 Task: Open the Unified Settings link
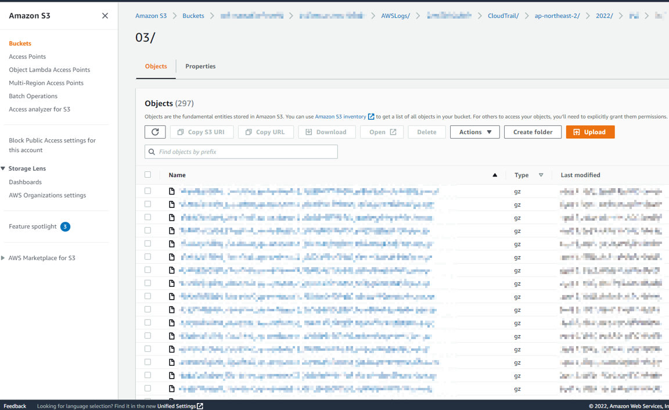point(177,406)
